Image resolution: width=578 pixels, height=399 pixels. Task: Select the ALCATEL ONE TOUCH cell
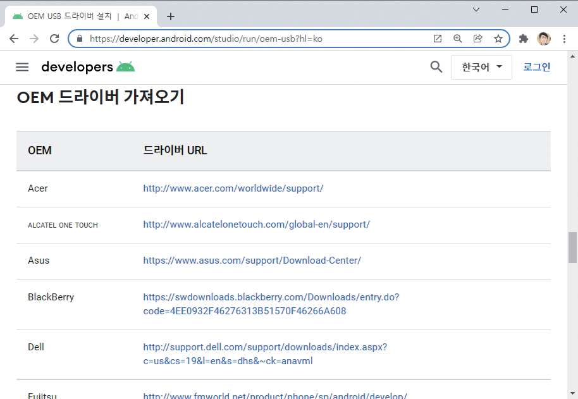pyautogui.click(x=63, y=225)
